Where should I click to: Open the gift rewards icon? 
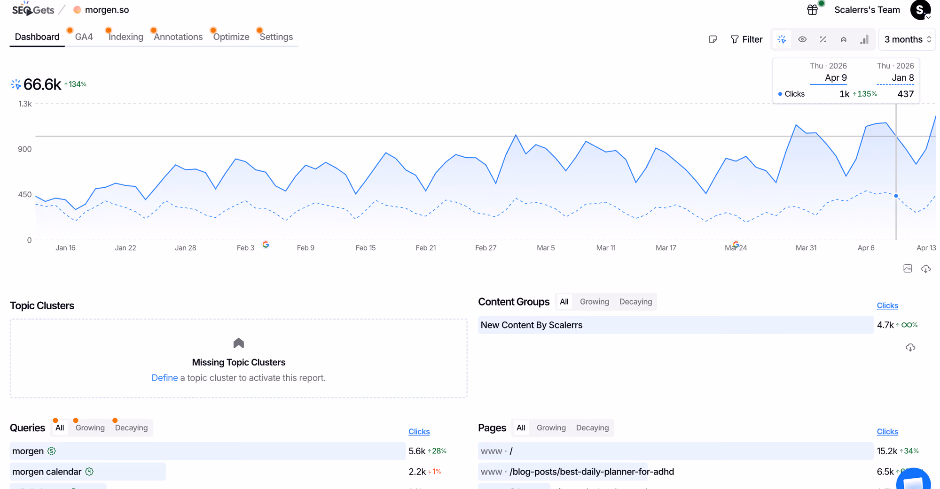(x=812, y=10)
